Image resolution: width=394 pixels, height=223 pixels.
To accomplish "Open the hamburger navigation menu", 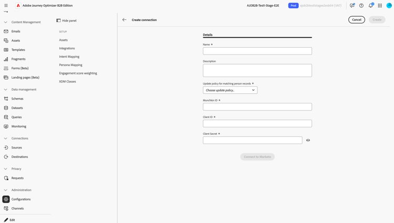I will (6, 5).
